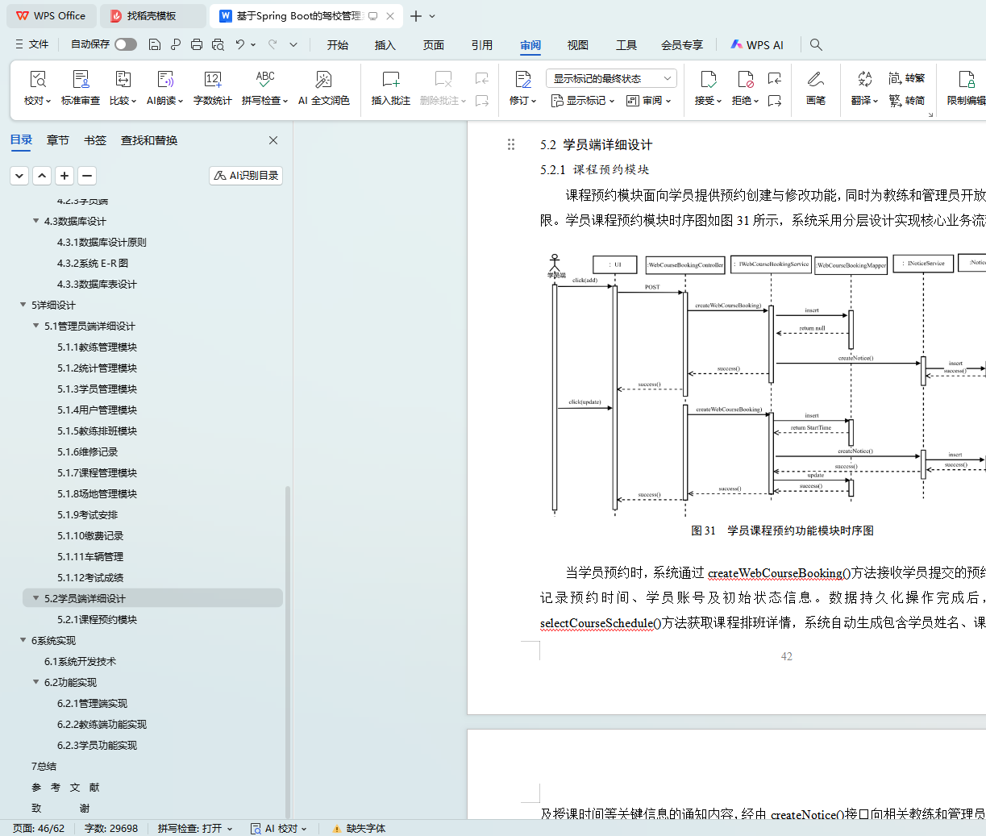Jump to 6.2.1管理端实现 in outline
Image resolution: width=986 pixels, height=836 pixels.
pyautogui.click(x=92, y=703)
